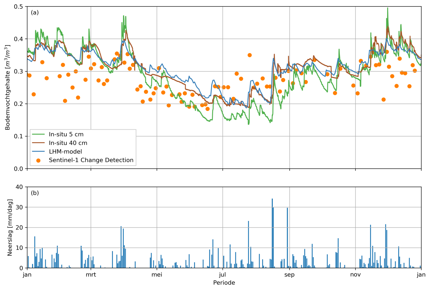Click the green In-situ 5 cm legend line
430x290 pixels.
point(38,134)
